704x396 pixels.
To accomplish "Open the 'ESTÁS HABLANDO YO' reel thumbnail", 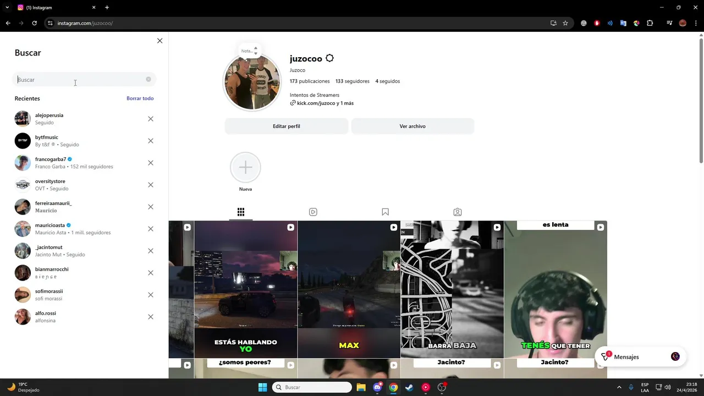I will (246, 289).
